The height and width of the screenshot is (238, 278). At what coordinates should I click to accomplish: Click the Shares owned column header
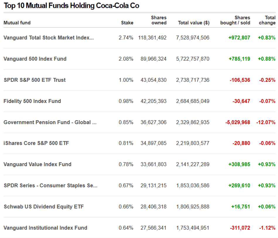pyautogui.click(x=158, y=21)
